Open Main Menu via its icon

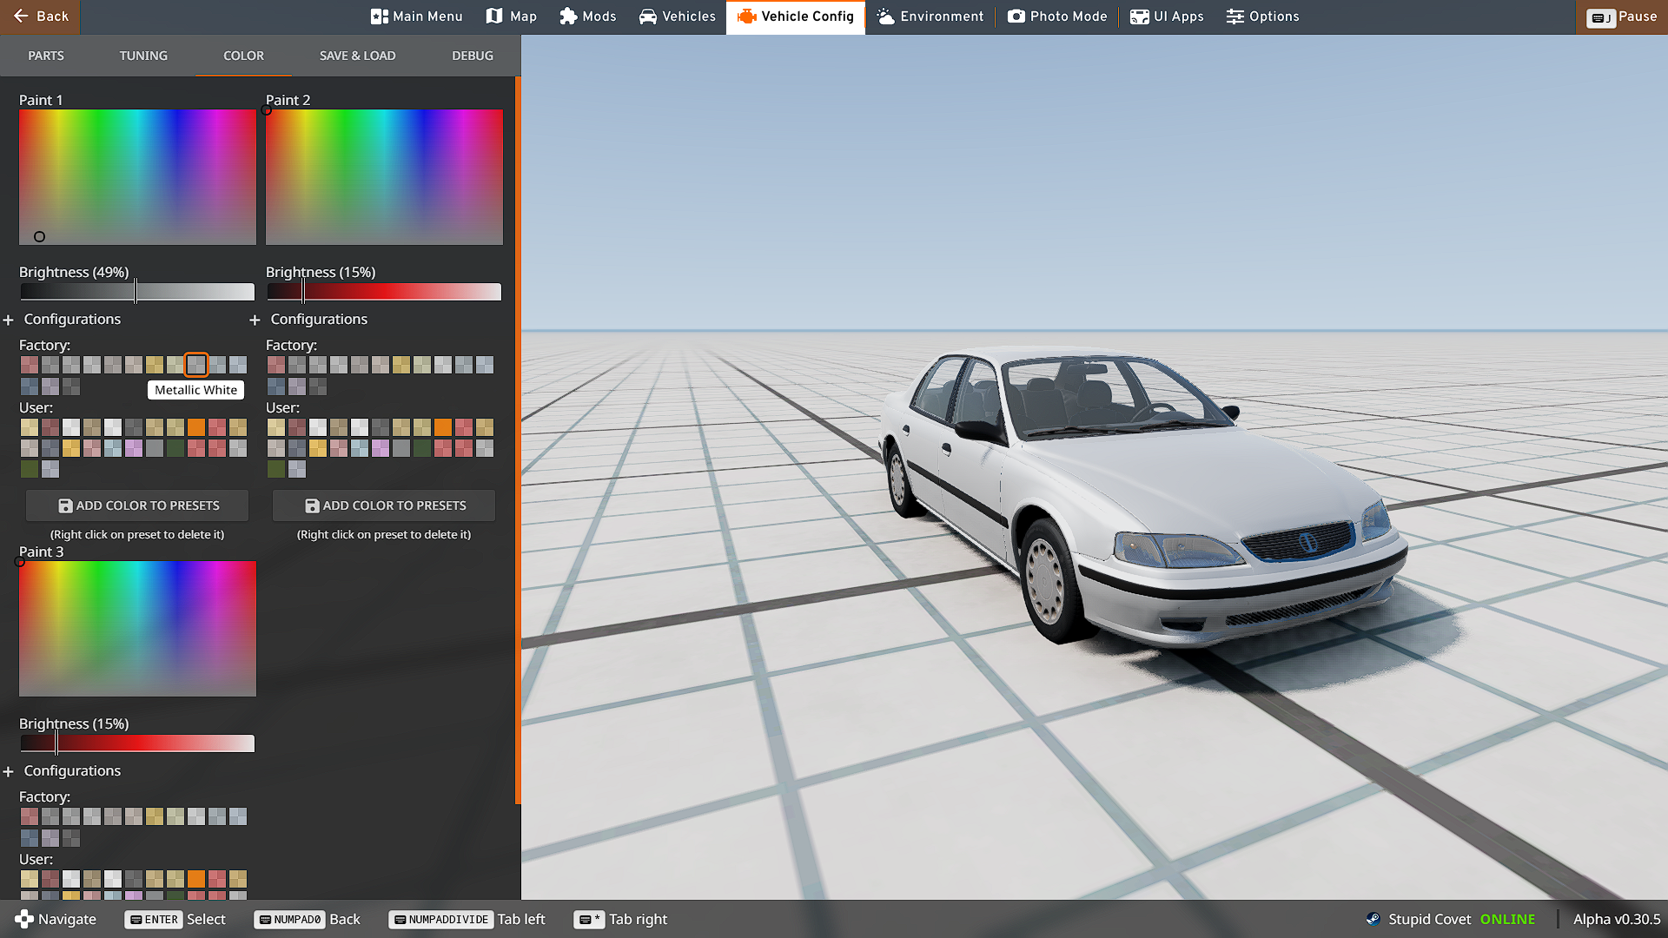coord(379,17)
